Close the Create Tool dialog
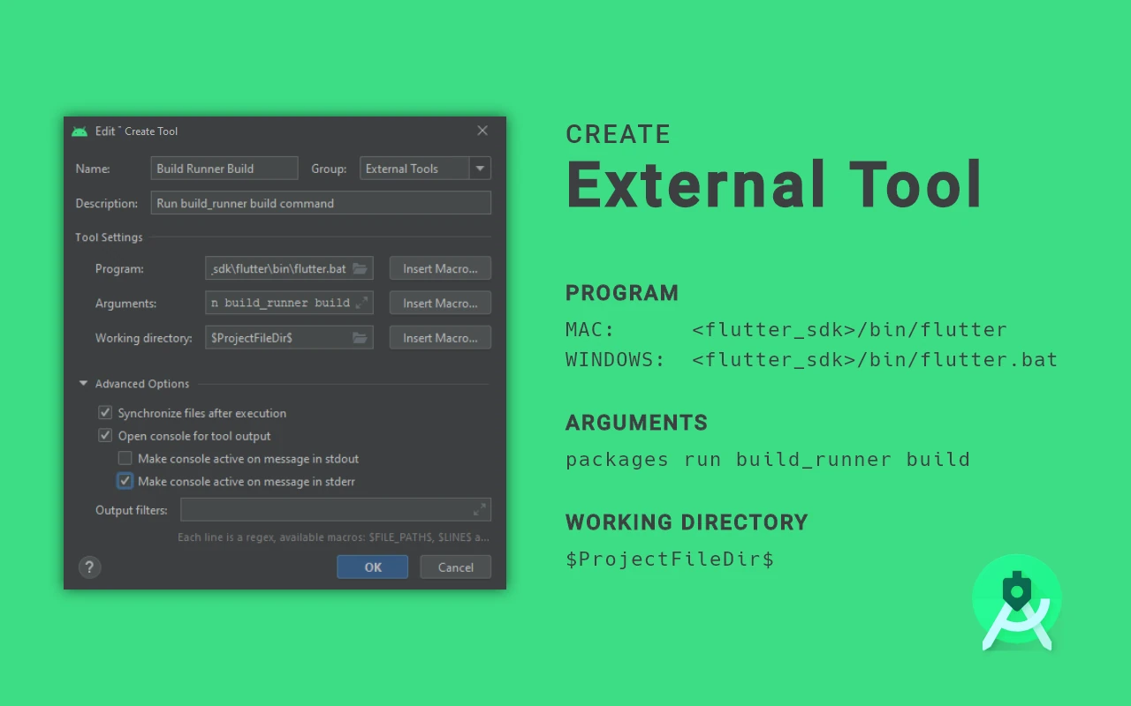This screenshot has width=1131, height=706. [x=482, y=130]
